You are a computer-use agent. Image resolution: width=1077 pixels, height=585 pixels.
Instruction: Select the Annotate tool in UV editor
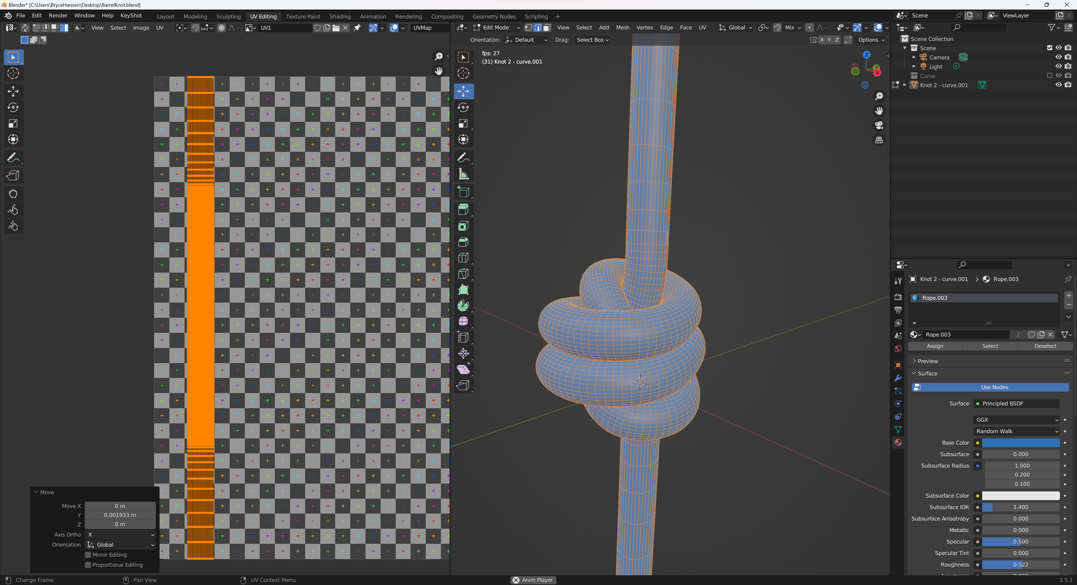(x=13, y=158)
